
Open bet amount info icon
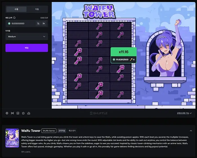point(14,18)
